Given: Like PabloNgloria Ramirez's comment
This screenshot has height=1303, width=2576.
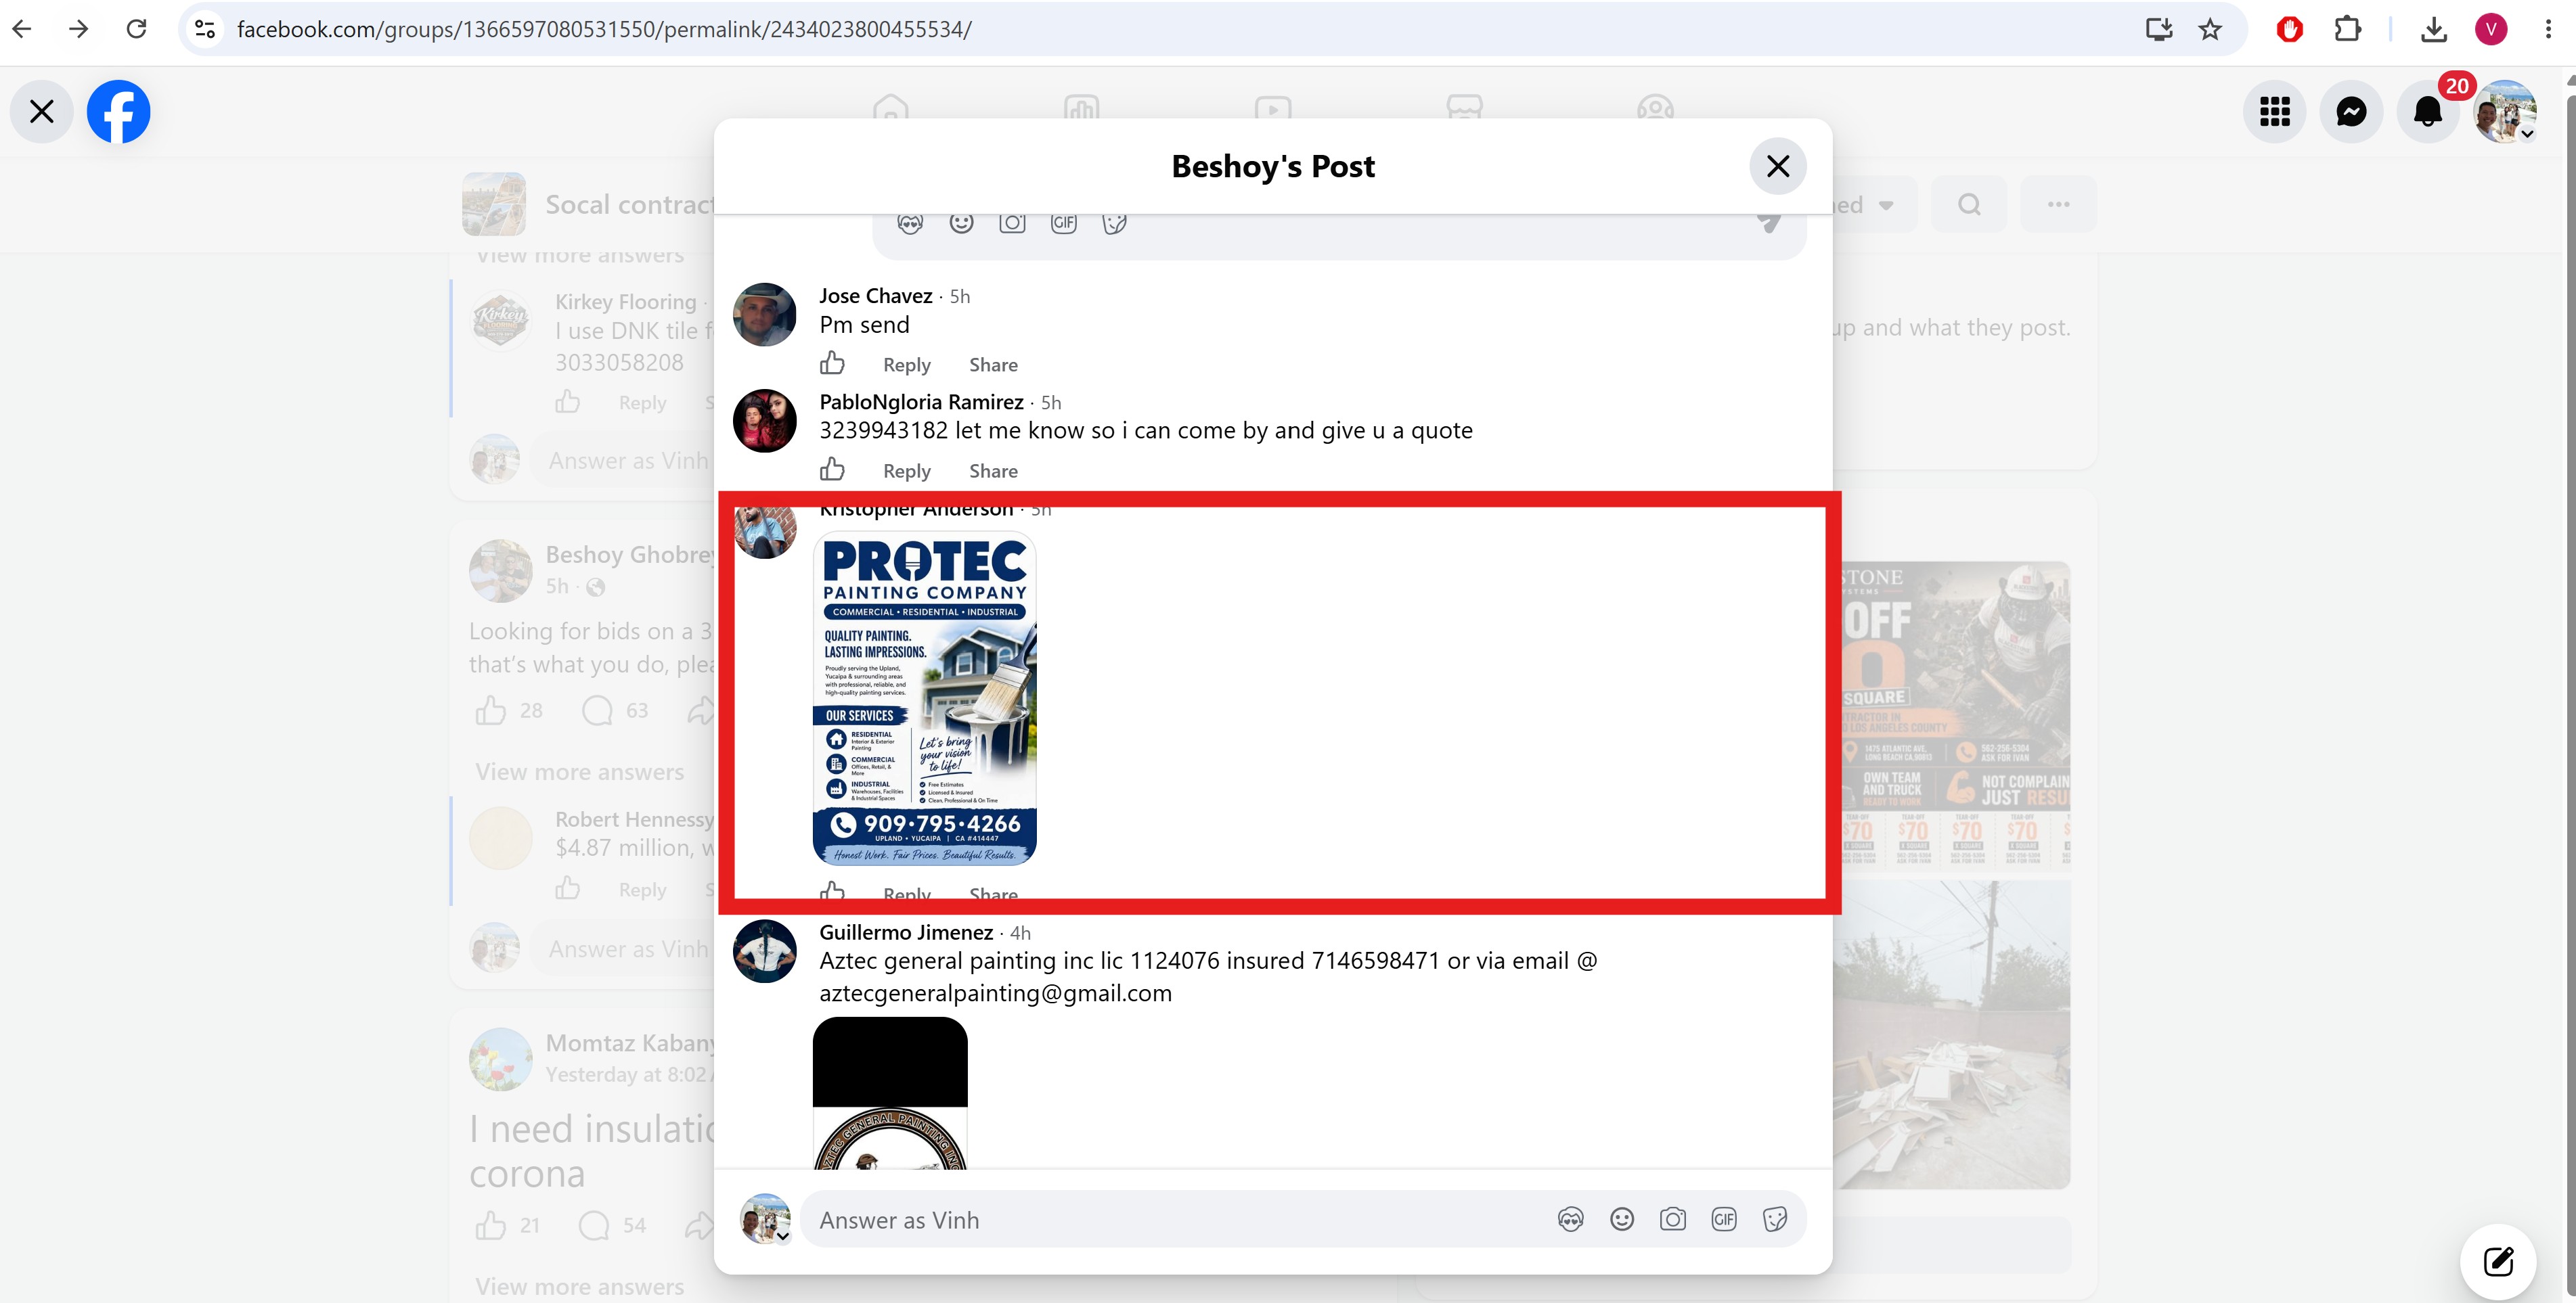Looking at the screenshot, I should click(832, 469).
